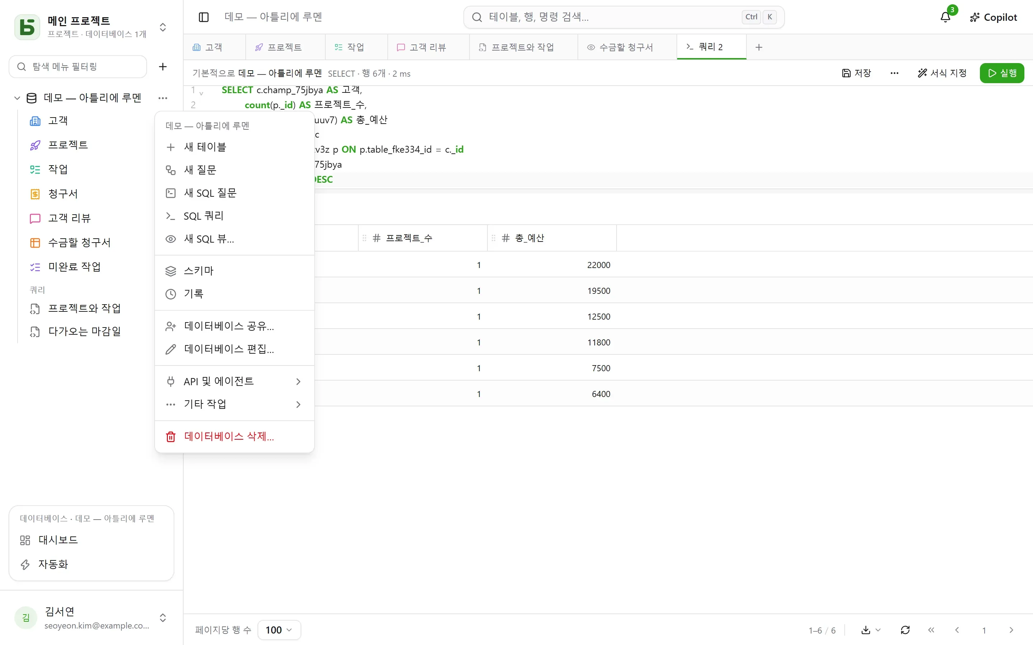Open the three-dot menu next to 저장
The image size is (1033, 645).
tap(894, 73)
